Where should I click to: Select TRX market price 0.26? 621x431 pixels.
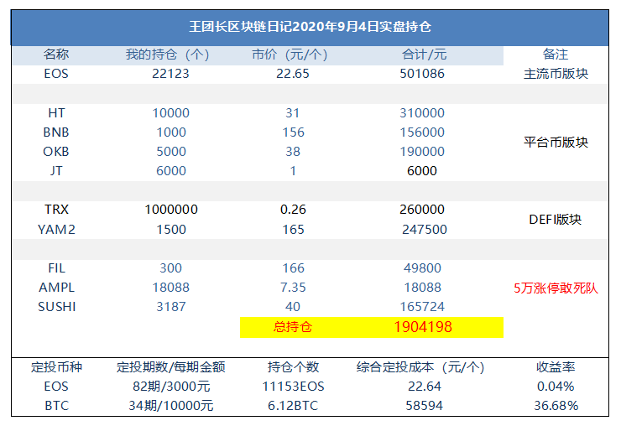tap(293, 210)
